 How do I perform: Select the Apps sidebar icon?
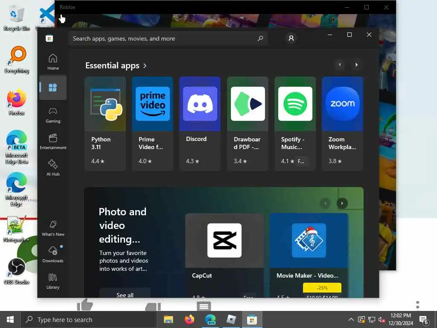tap(53, 88)
